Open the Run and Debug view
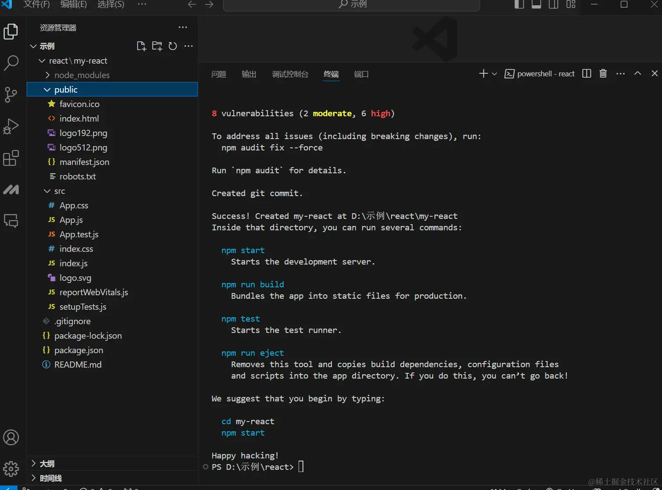This screenshot has width=662, height=490. tap(11, 126)
